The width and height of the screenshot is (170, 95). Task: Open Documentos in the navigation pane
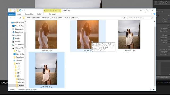18,29
